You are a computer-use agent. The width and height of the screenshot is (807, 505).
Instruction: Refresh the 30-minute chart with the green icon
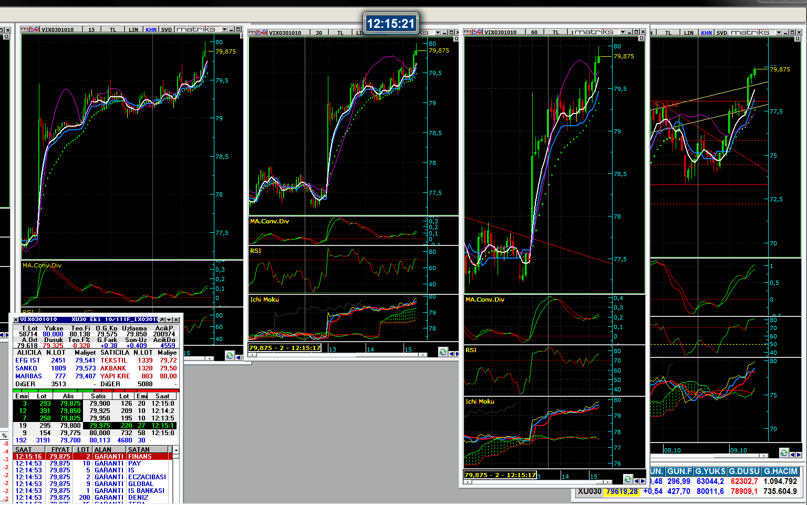click(443, 352)
